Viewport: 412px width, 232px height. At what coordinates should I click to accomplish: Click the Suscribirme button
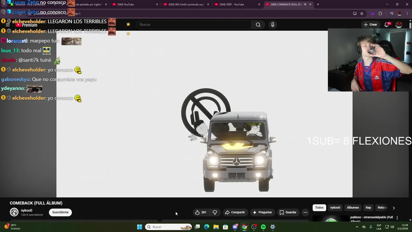(61, 212)
